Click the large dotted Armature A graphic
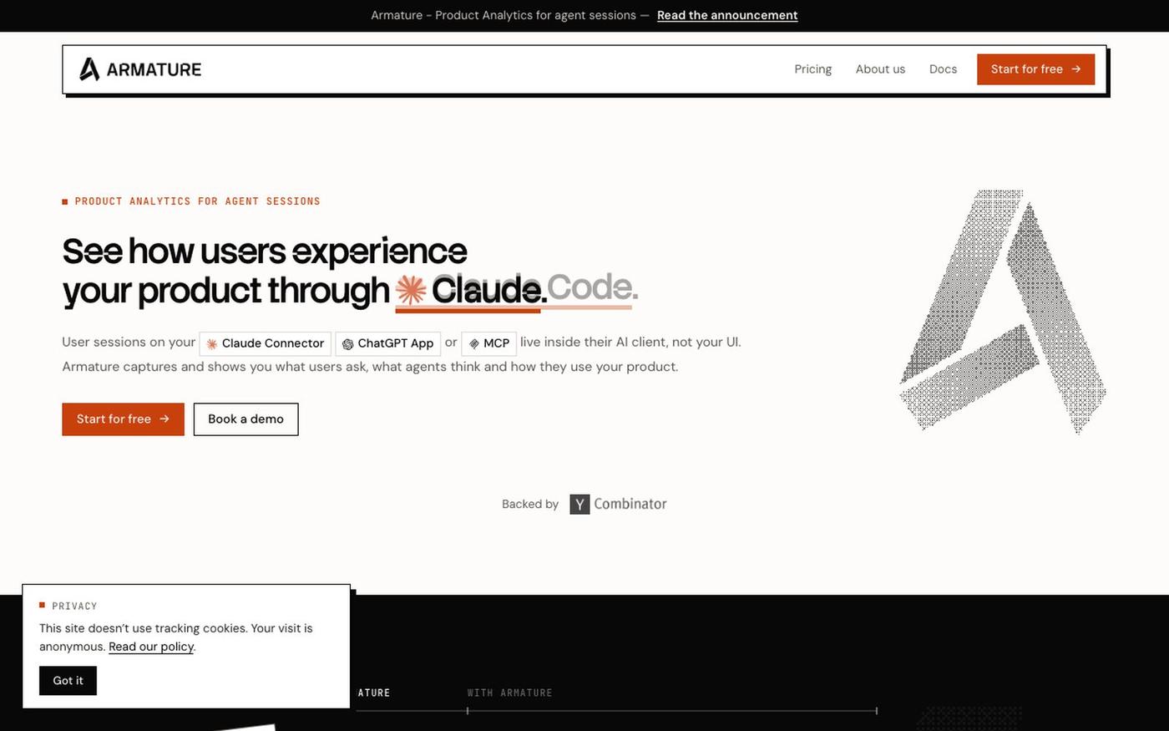Image resolution: width=1169 pixels, height=731 pixels. click(x=1002, y=312)
